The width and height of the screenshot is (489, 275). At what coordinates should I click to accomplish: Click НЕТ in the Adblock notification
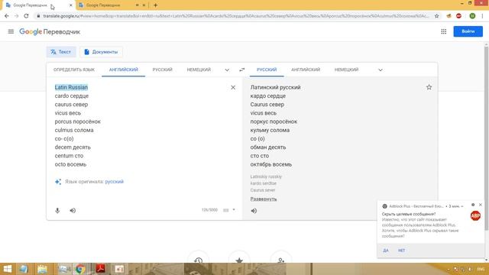(x=401, y=251)
